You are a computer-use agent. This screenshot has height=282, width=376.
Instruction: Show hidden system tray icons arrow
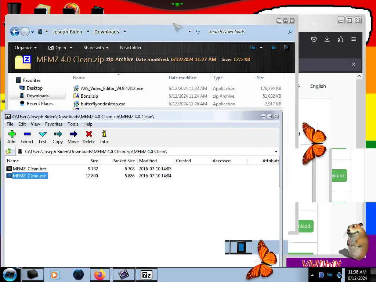[312, 275]
